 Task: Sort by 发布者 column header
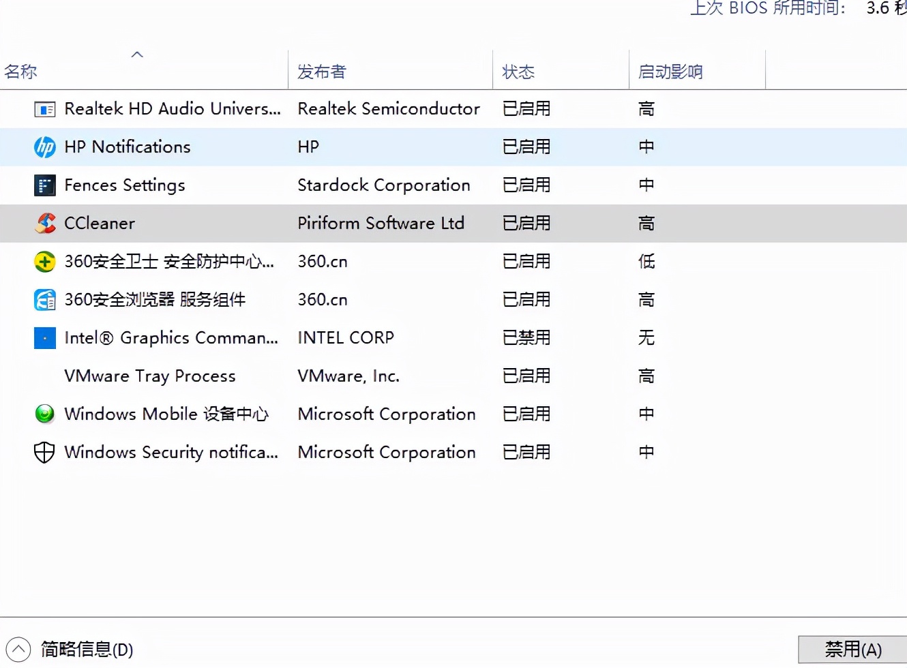(x=322, y=72)
